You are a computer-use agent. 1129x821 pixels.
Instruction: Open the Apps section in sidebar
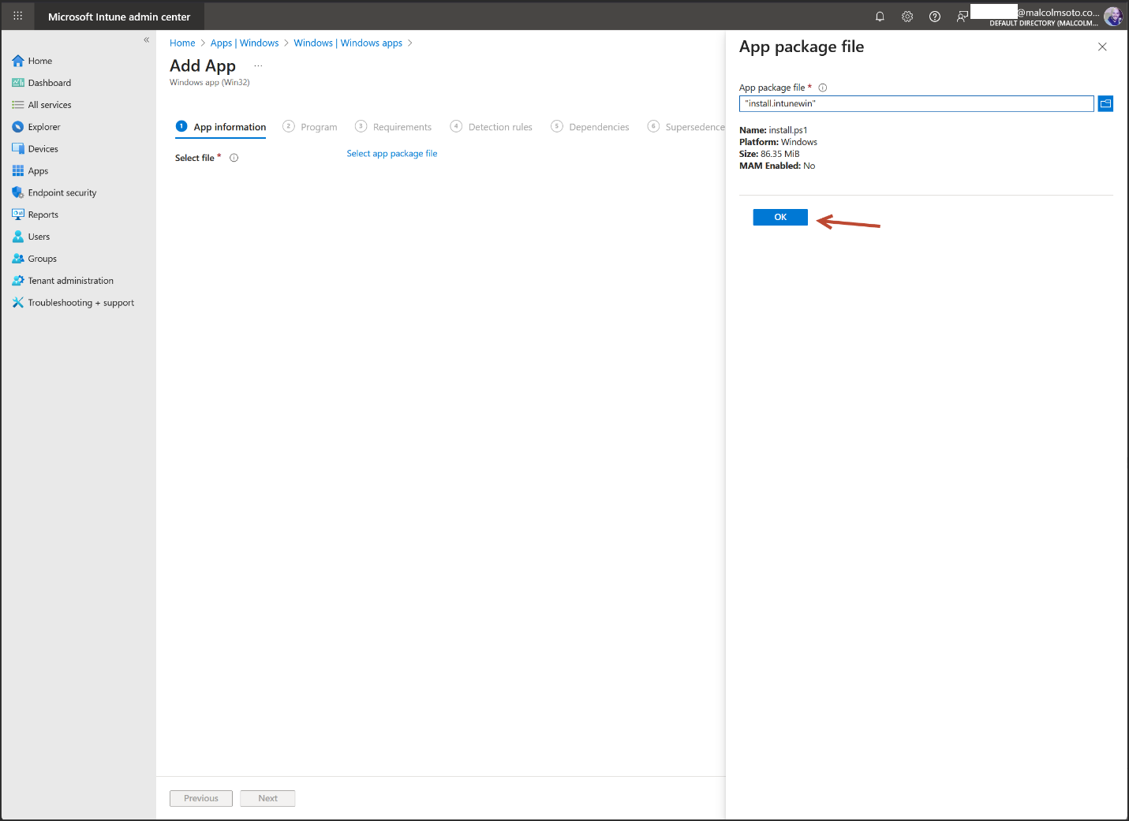38,170
